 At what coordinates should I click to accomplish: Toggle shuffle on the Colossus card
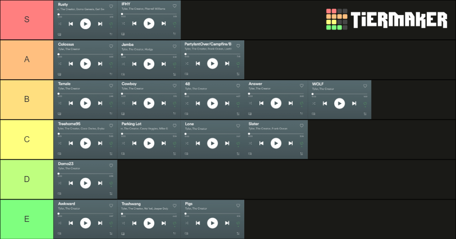pyautogui.click(x=60, y=64)
